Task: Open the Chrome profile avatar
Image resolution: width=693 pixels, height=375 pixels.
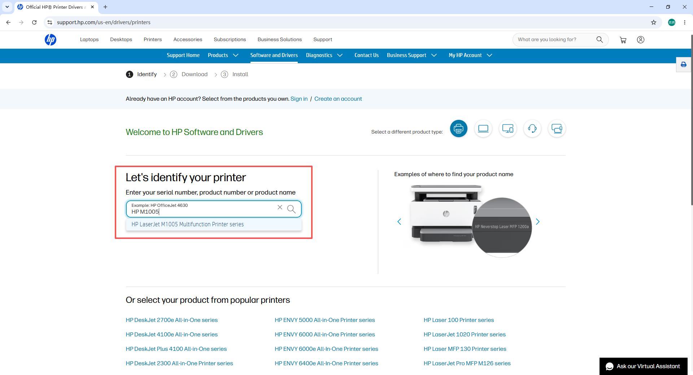Action: point(672,22)
